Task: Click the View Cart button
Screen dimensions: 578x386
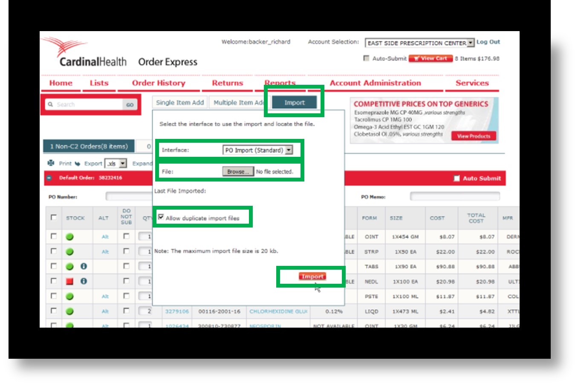Action: pos(431,58)
